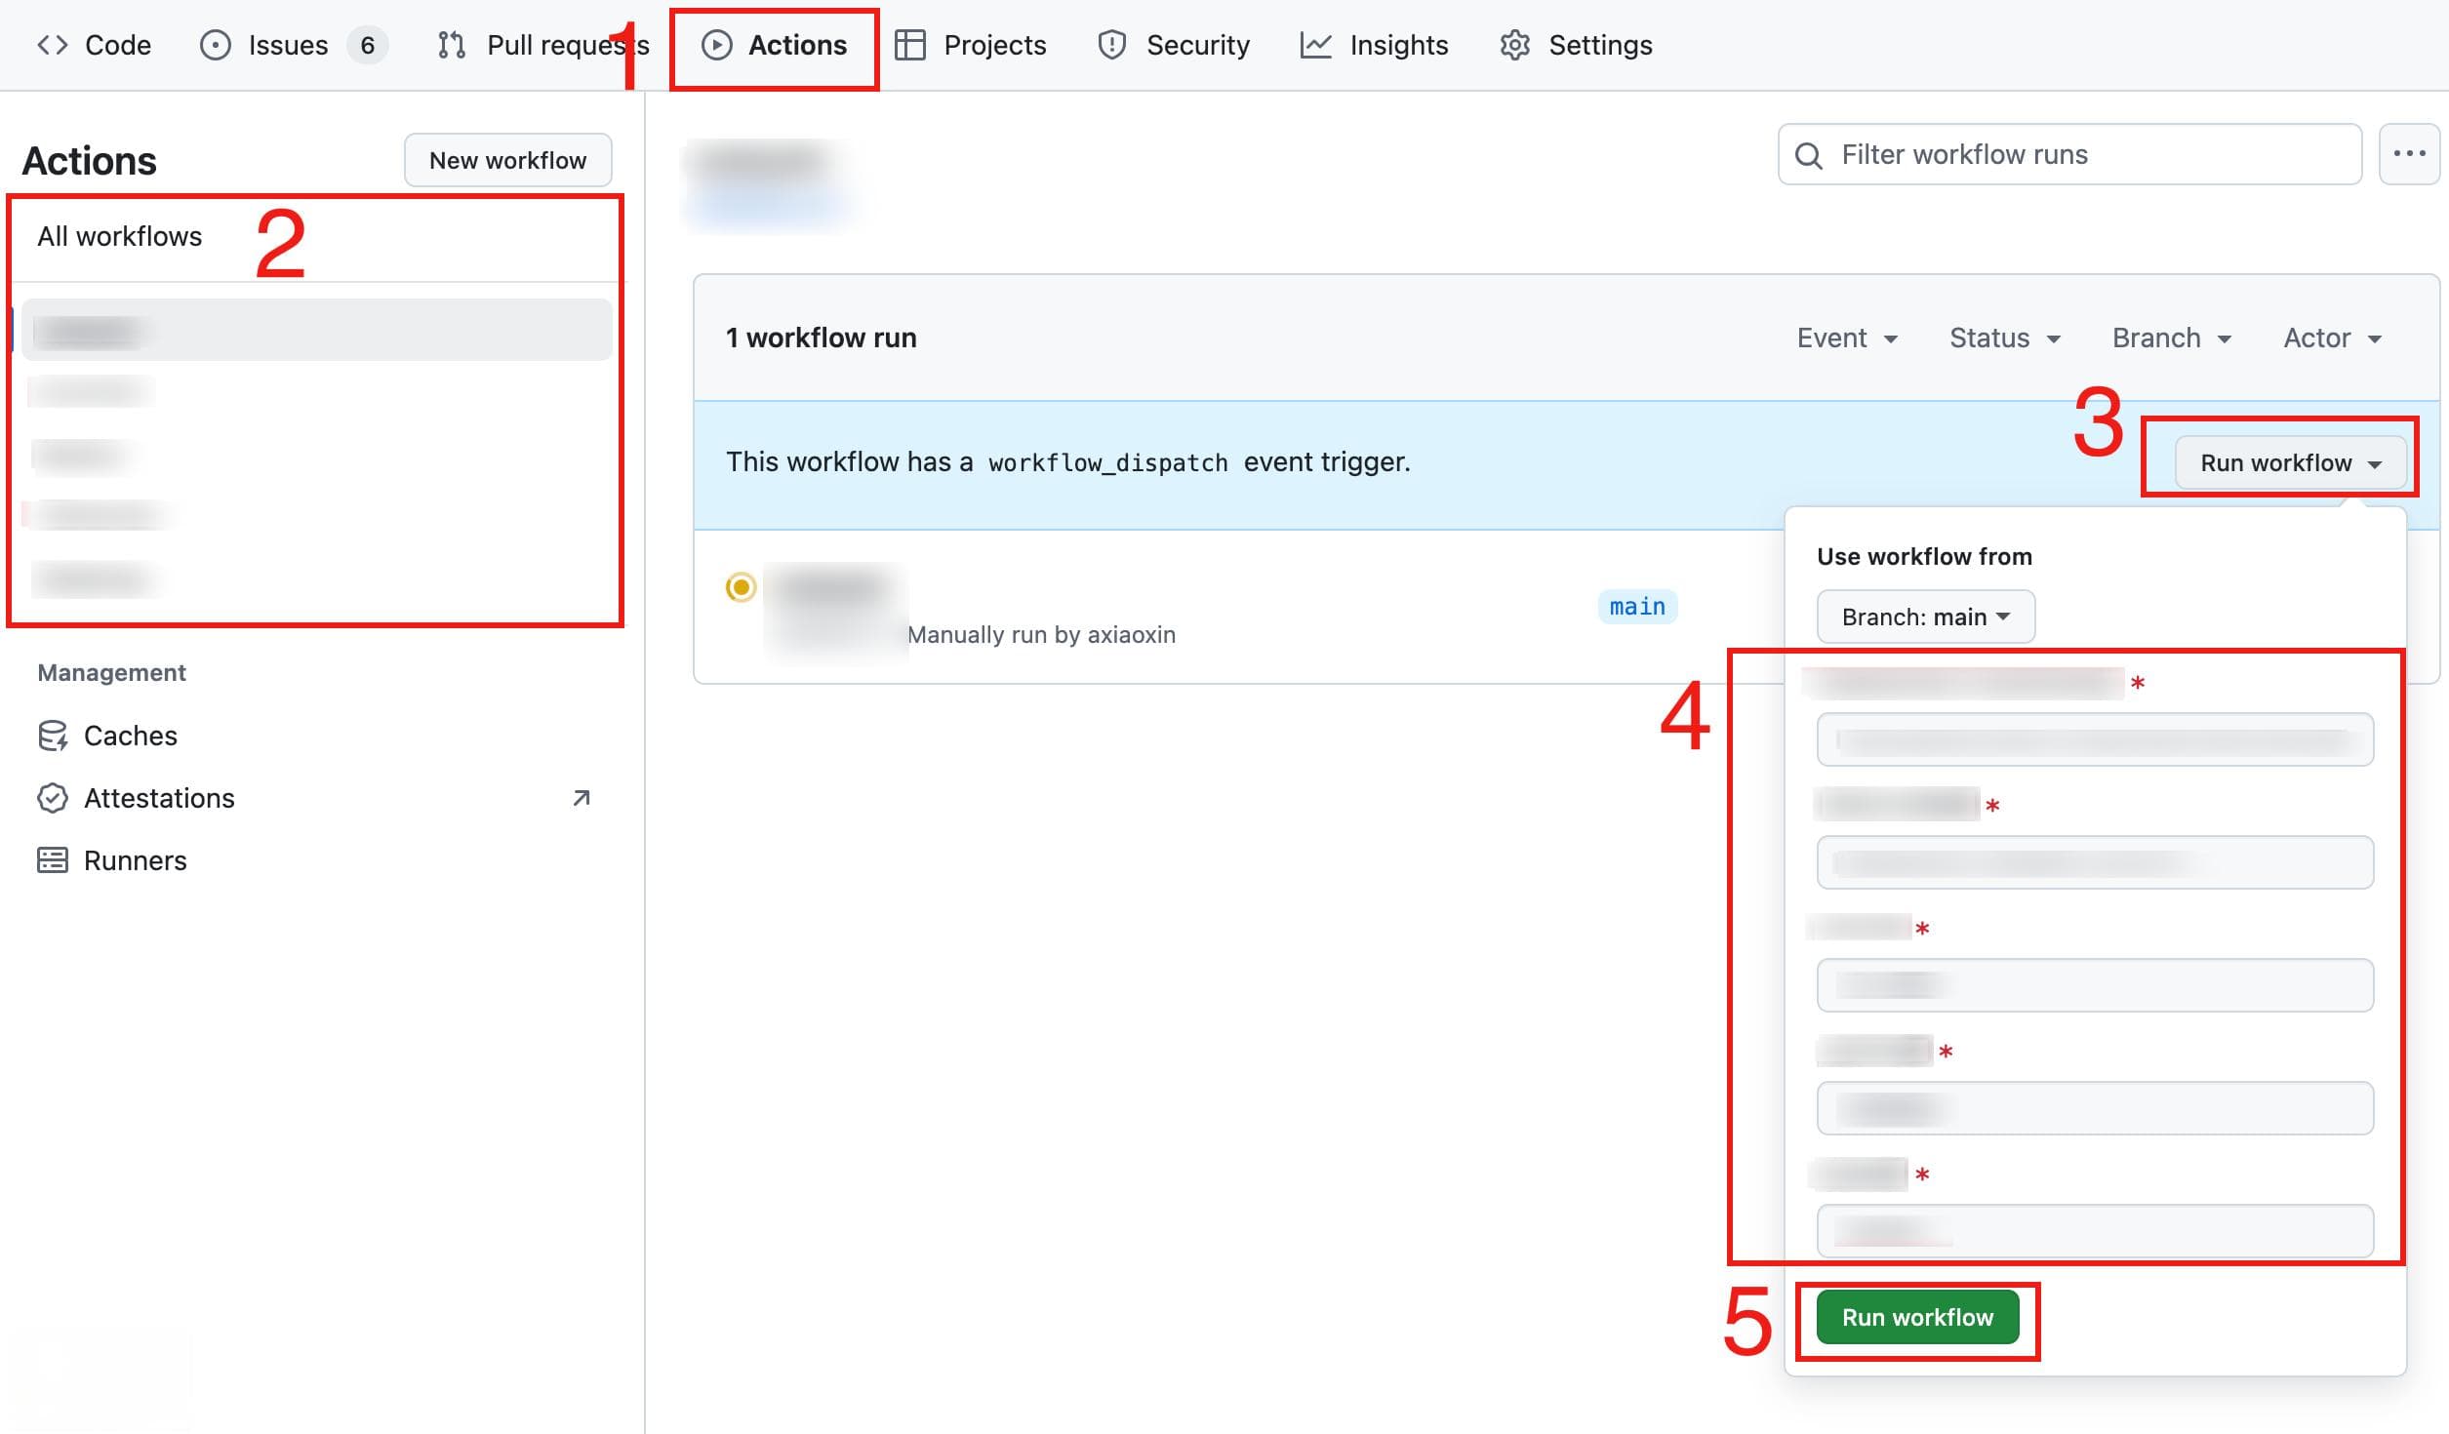
Task: Click the Attestations verified-badge icon
Action: tap(53, 798)
